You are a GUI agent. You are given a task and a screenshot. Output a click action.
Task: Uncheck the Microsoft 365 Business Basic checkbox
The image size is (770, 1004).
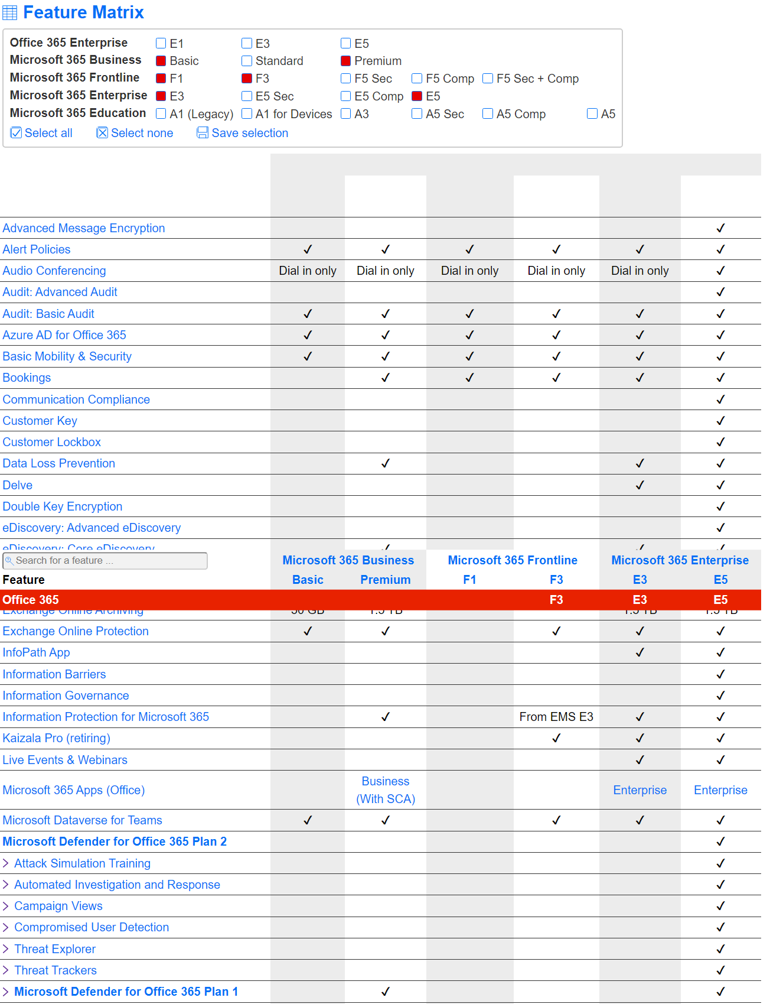tap(161, 61)
